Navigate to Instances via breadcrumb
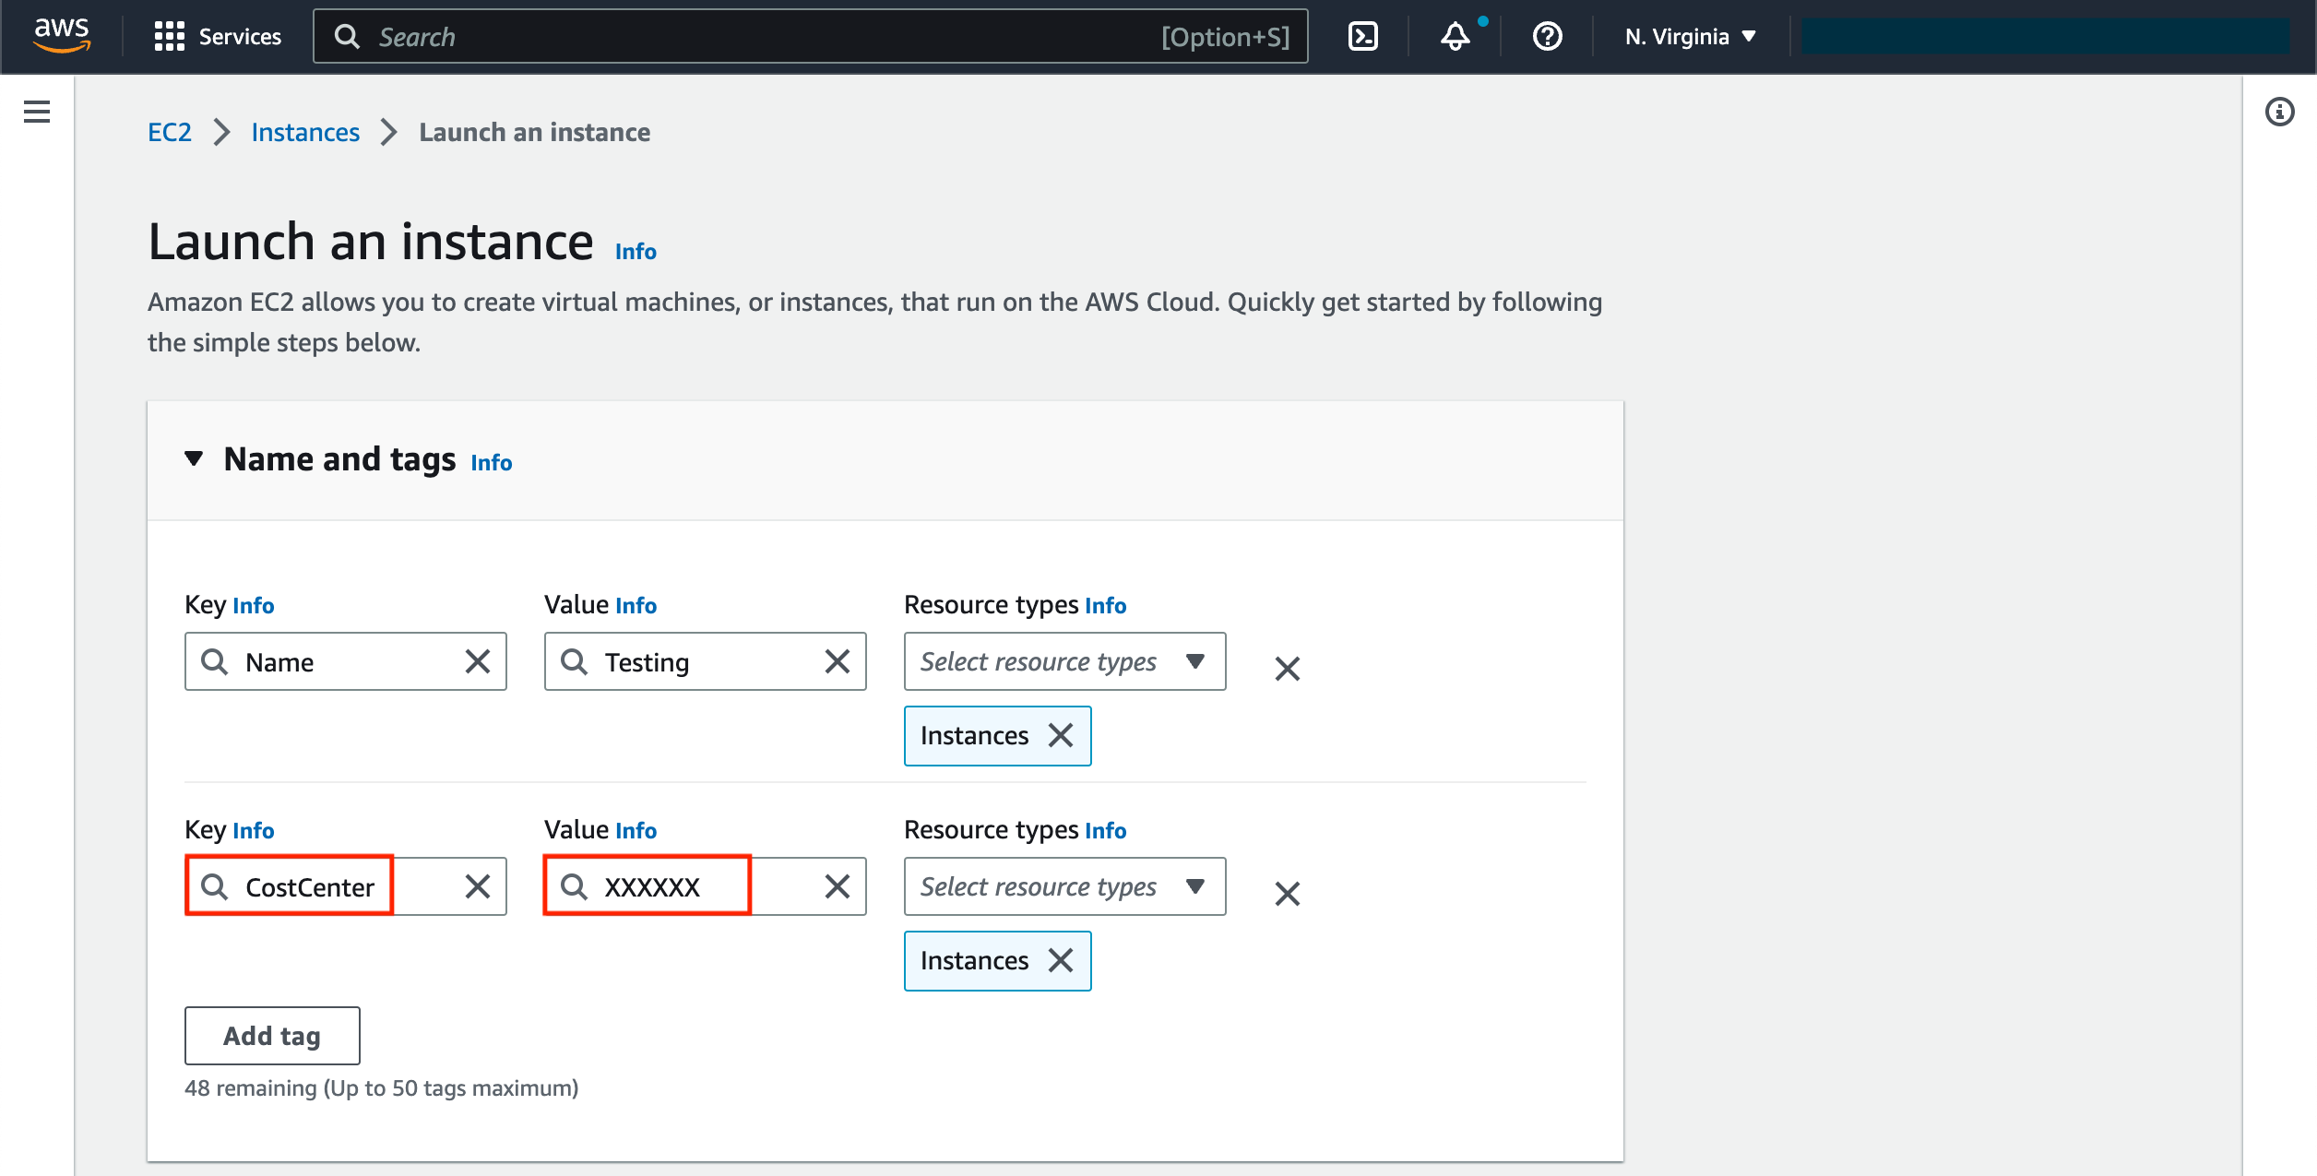Image resolution: width=2317 pixels, height=1176 pixels. [304, 132]
